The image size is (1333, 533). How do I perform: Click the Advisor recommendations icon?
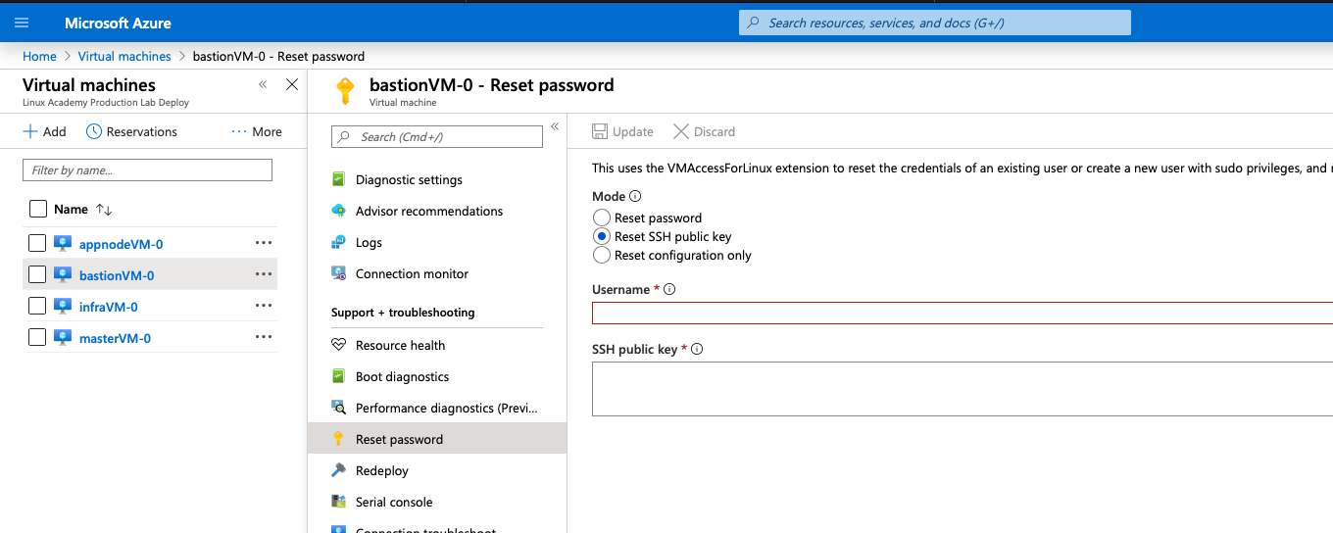(339, 211)
